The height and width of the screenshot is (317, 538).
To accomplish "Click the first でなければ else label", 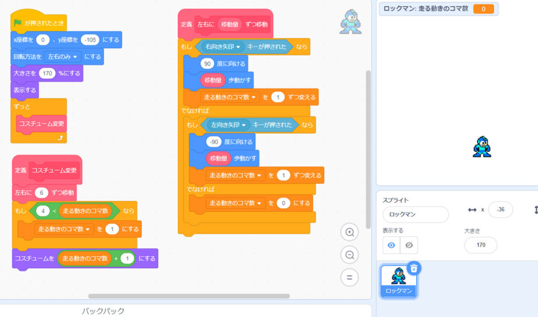I will (195, 110).
